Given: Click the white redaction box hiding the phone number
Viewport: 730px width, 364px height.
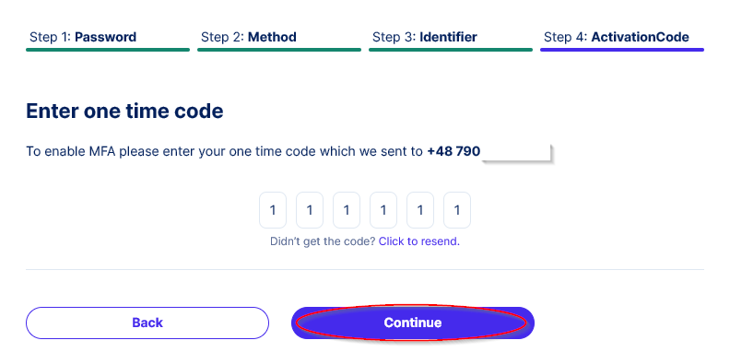Looking at the screenshot, I should point(516,152).
